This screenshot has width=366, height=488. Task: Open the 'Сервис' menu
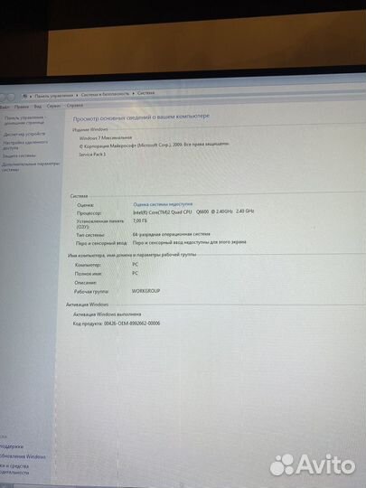click(53, 106)
